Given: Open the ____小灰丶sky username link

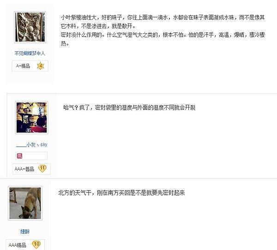Looking at the screenshot, I should click(x=31, y=145).
